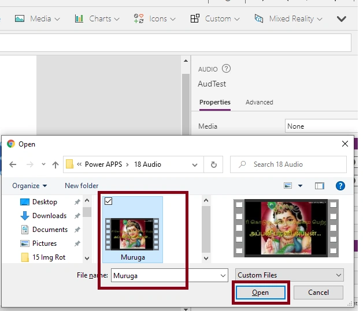Click the Icons shapes icon
The image size is (363, 311).
(139, 18)
